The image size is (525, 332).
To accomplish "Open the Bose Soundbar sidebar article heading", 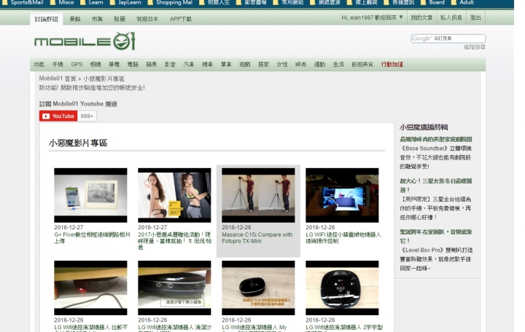I will [x=436, y=139].
